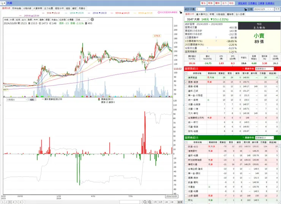Screen dimensions: 281x204
Task: Click help icon in green 區間賣超15 header
Action: pyautogui.click(x=243, y=138)
